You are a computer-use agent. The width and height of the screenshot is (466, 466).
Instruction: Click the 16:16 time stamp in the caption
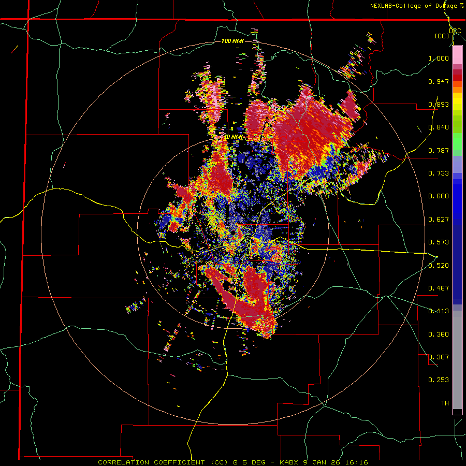356,462
